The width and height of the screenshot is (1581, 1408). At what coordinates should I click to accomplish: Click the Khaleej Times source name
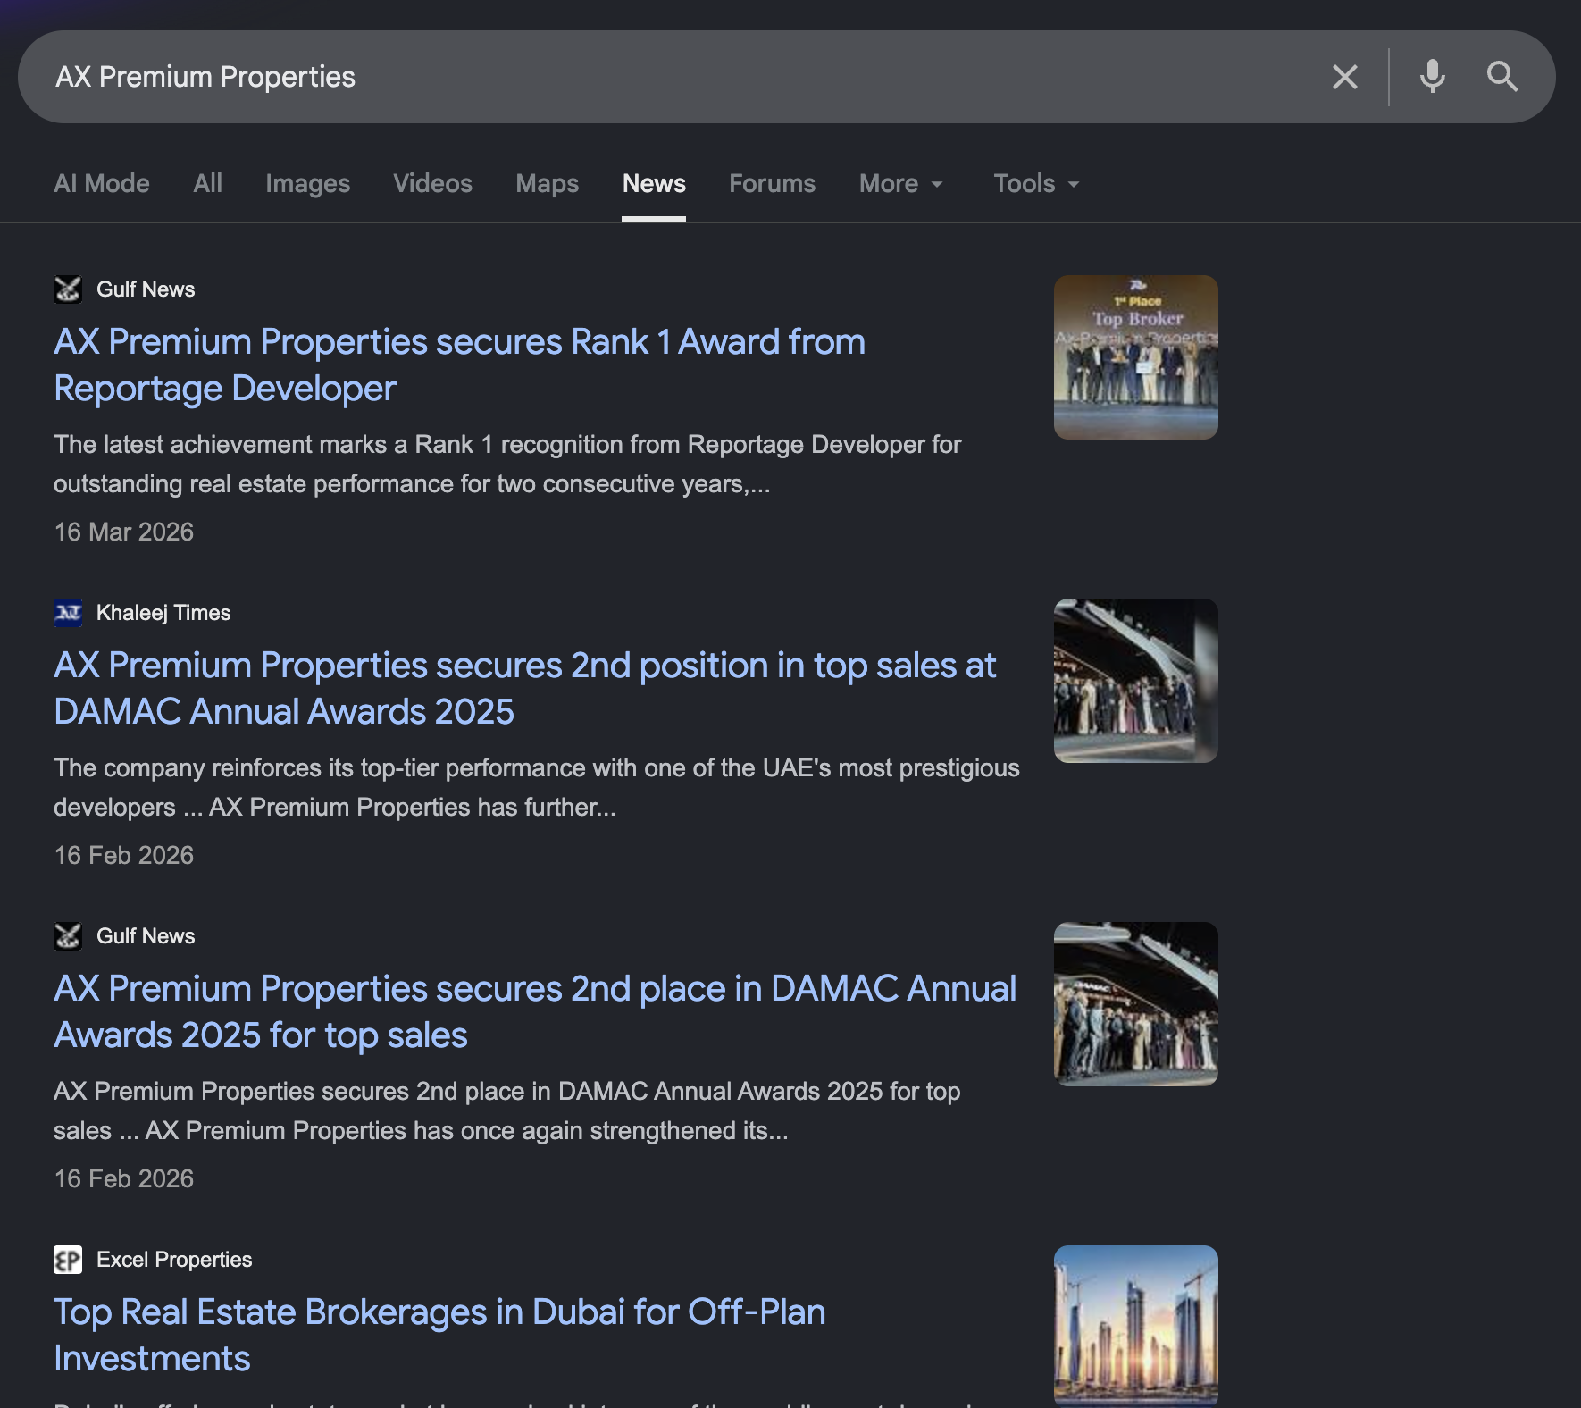163,613
